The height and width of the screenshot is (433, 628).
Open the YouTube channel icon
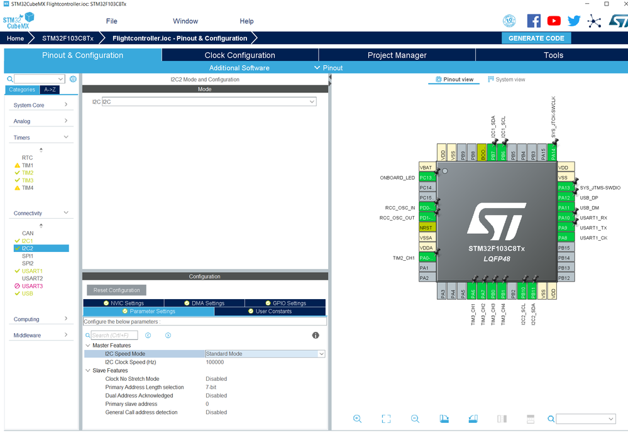554,21
